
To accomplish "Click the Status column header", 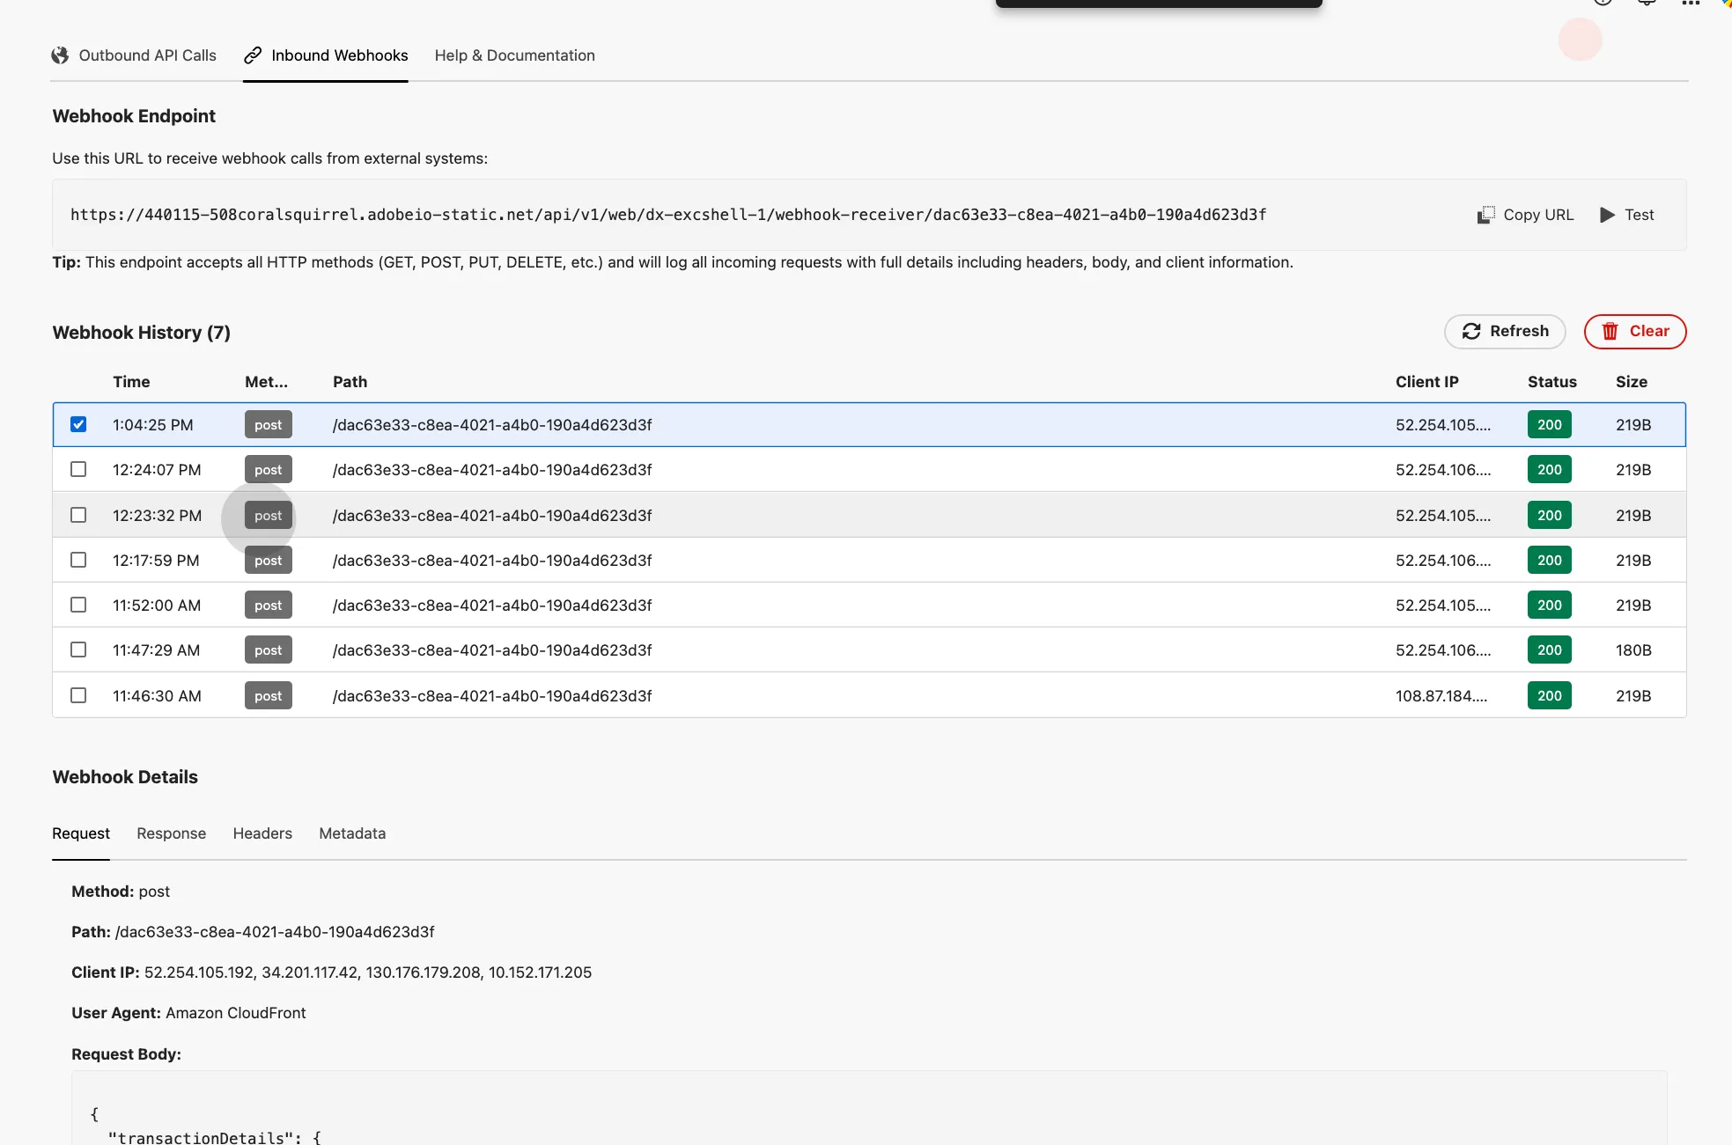I will [1551, 382].
